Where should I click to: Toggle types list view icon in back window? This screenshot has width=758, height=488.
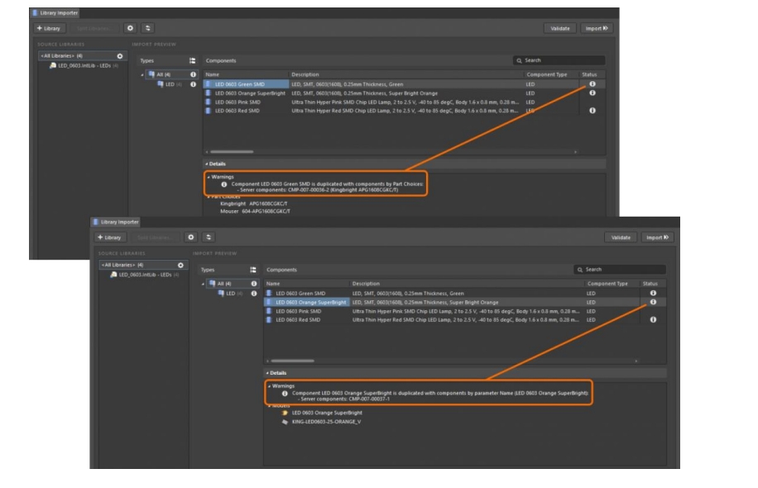[x=193, y=61]
